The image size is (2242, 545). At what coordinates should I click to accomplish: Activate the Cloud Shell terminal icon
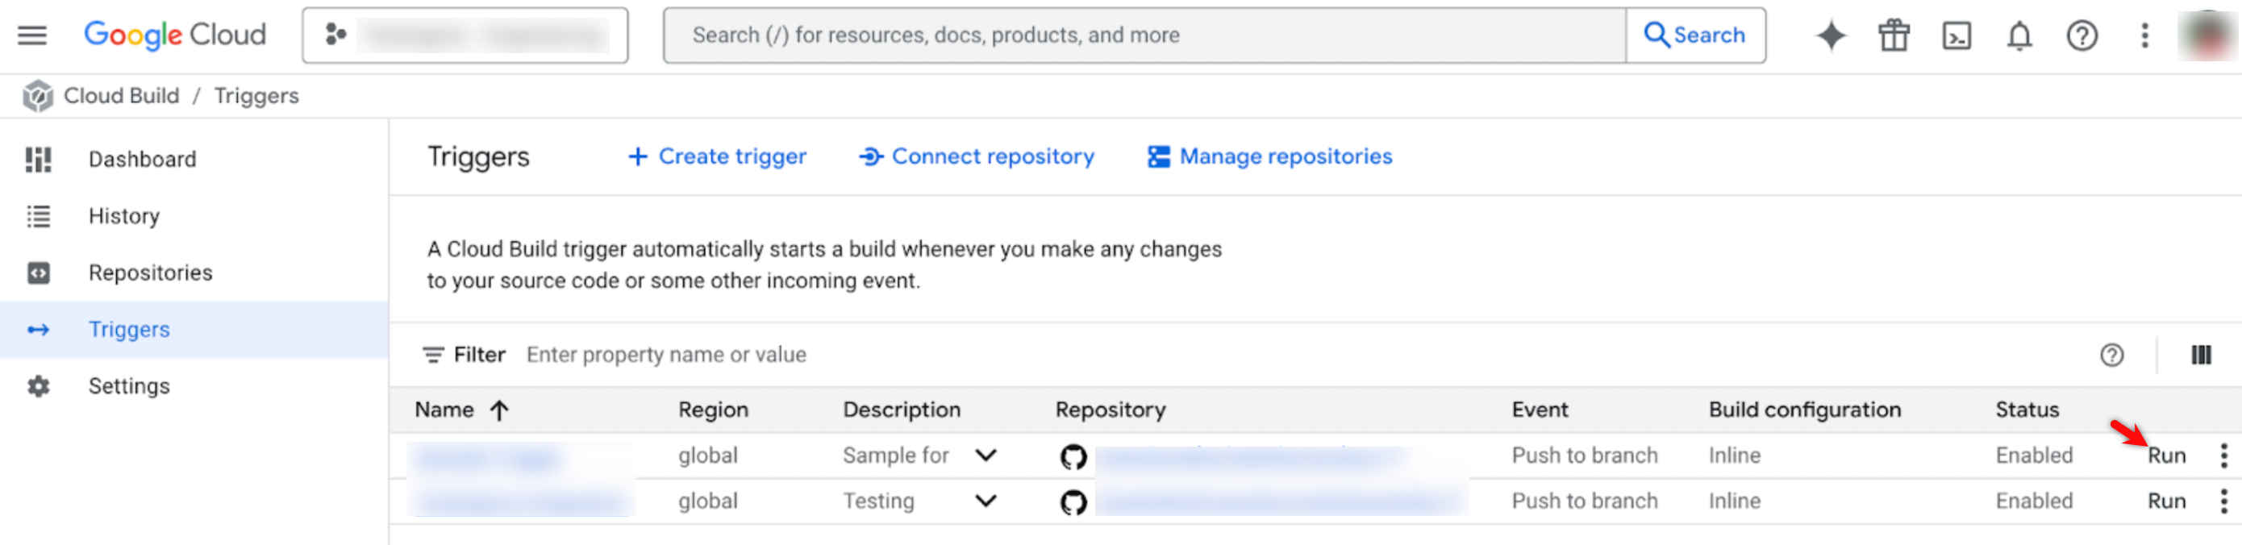pos(1956,35)
